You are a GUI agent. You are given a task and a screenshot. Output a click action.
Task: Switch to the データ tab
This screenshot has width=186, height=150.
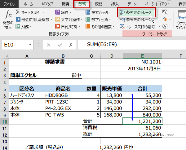[x=132, y=4]
